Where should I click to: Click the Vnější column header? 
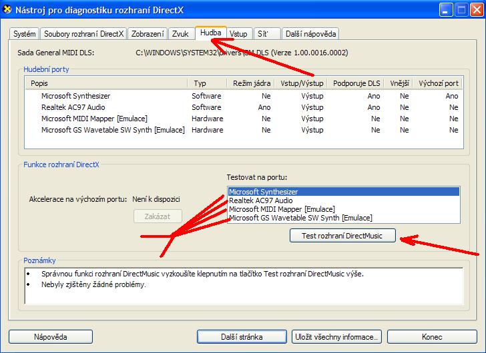399,83
